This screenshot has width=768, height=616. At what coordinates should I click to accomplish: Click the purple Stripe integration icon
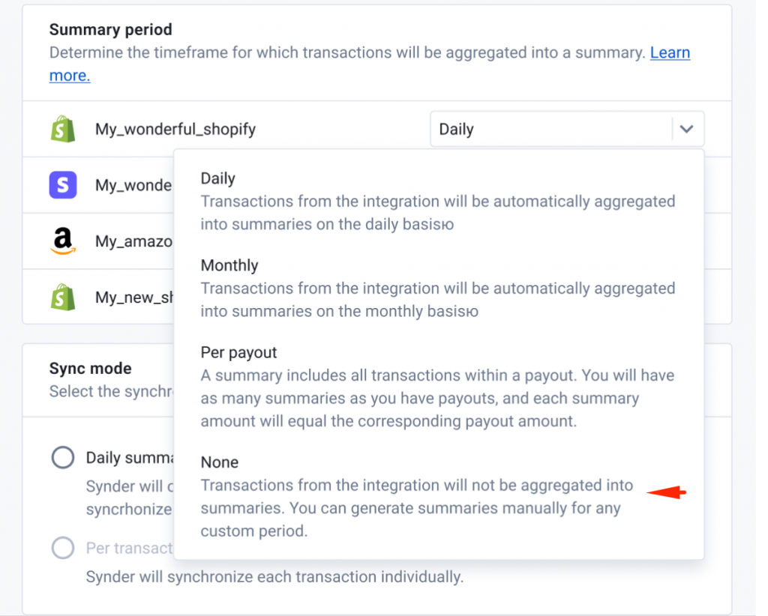[63, 185]
